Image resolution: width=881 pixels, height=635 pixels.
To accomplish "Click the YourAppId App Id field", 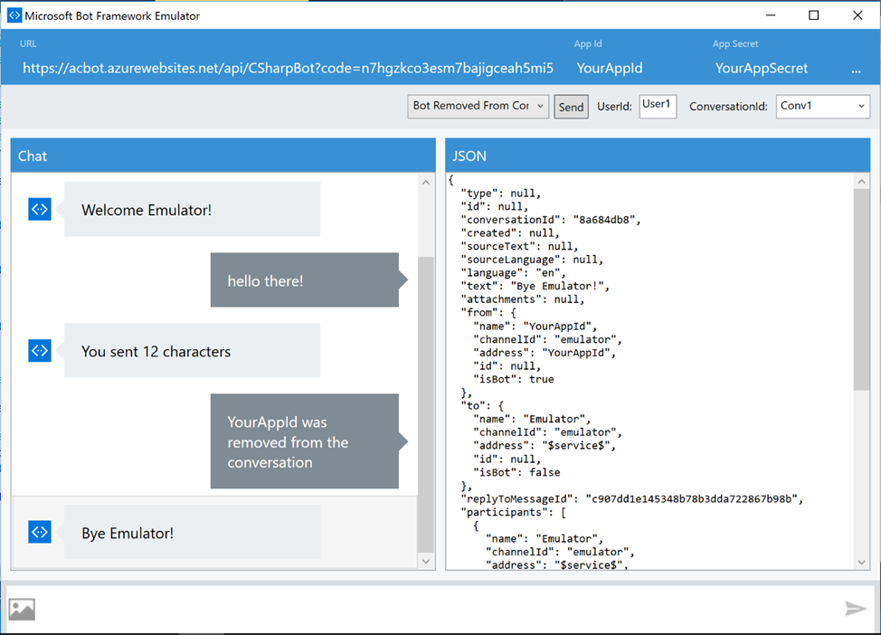I will (610, 68).
